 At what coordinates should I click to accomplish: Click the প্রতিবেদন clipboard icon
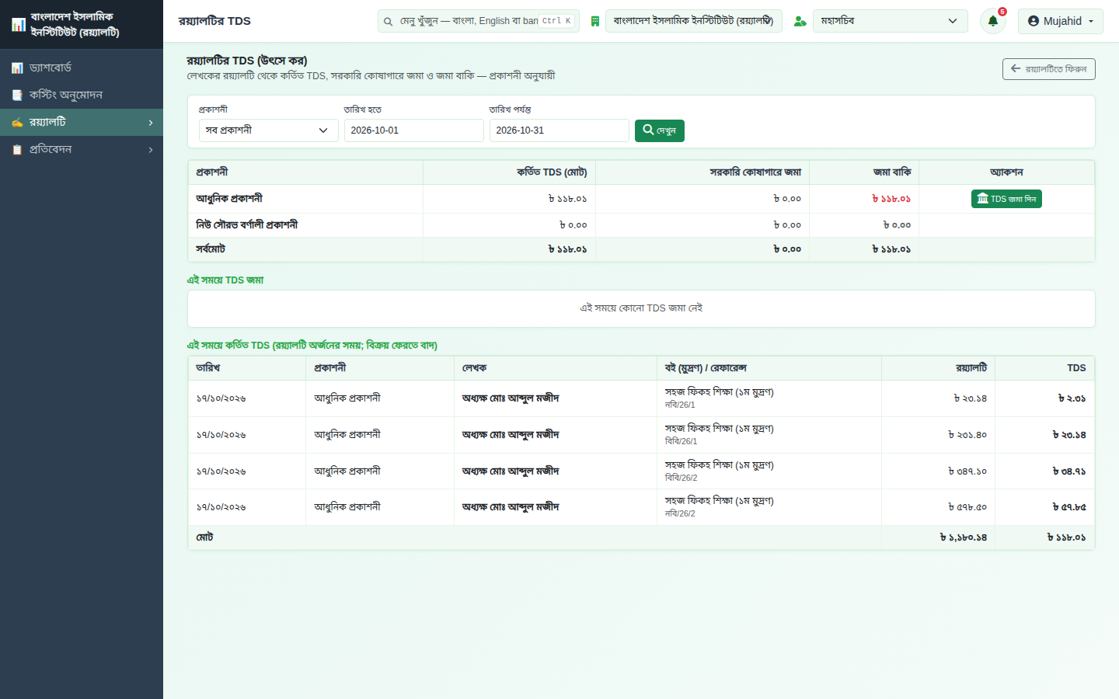(x=17, y=150)
